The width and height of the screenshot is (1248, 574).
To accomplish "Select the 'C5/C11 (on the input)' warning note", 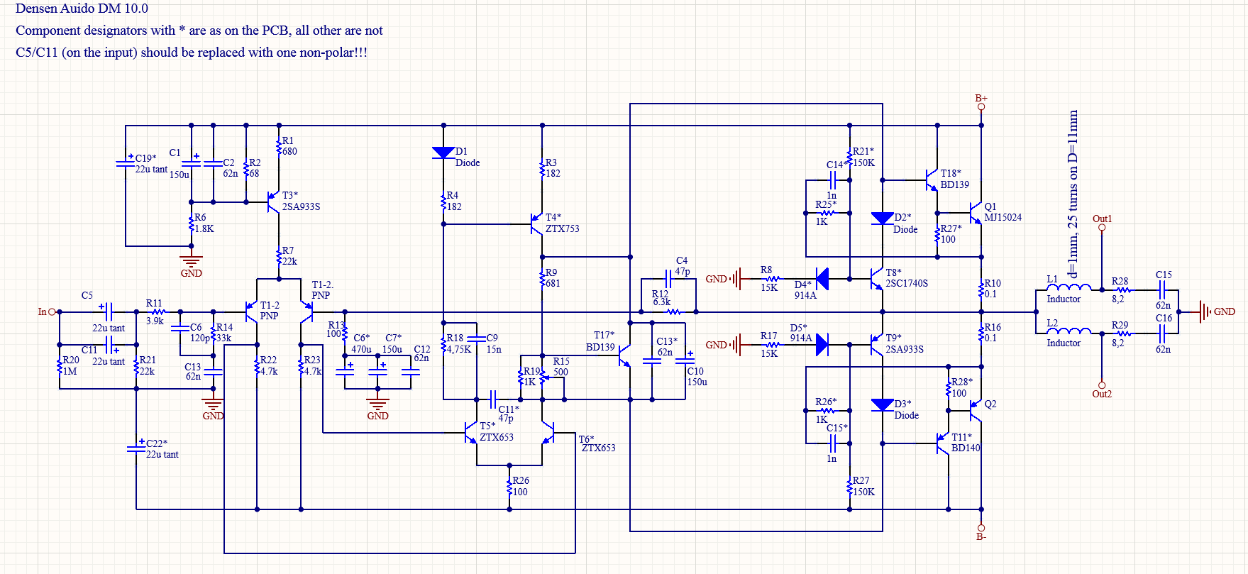I will pyautogui.click(x=192, y=53).
